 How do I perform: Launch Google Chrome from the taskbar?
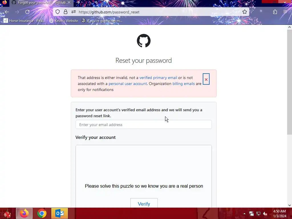click(x=42, y=213)
